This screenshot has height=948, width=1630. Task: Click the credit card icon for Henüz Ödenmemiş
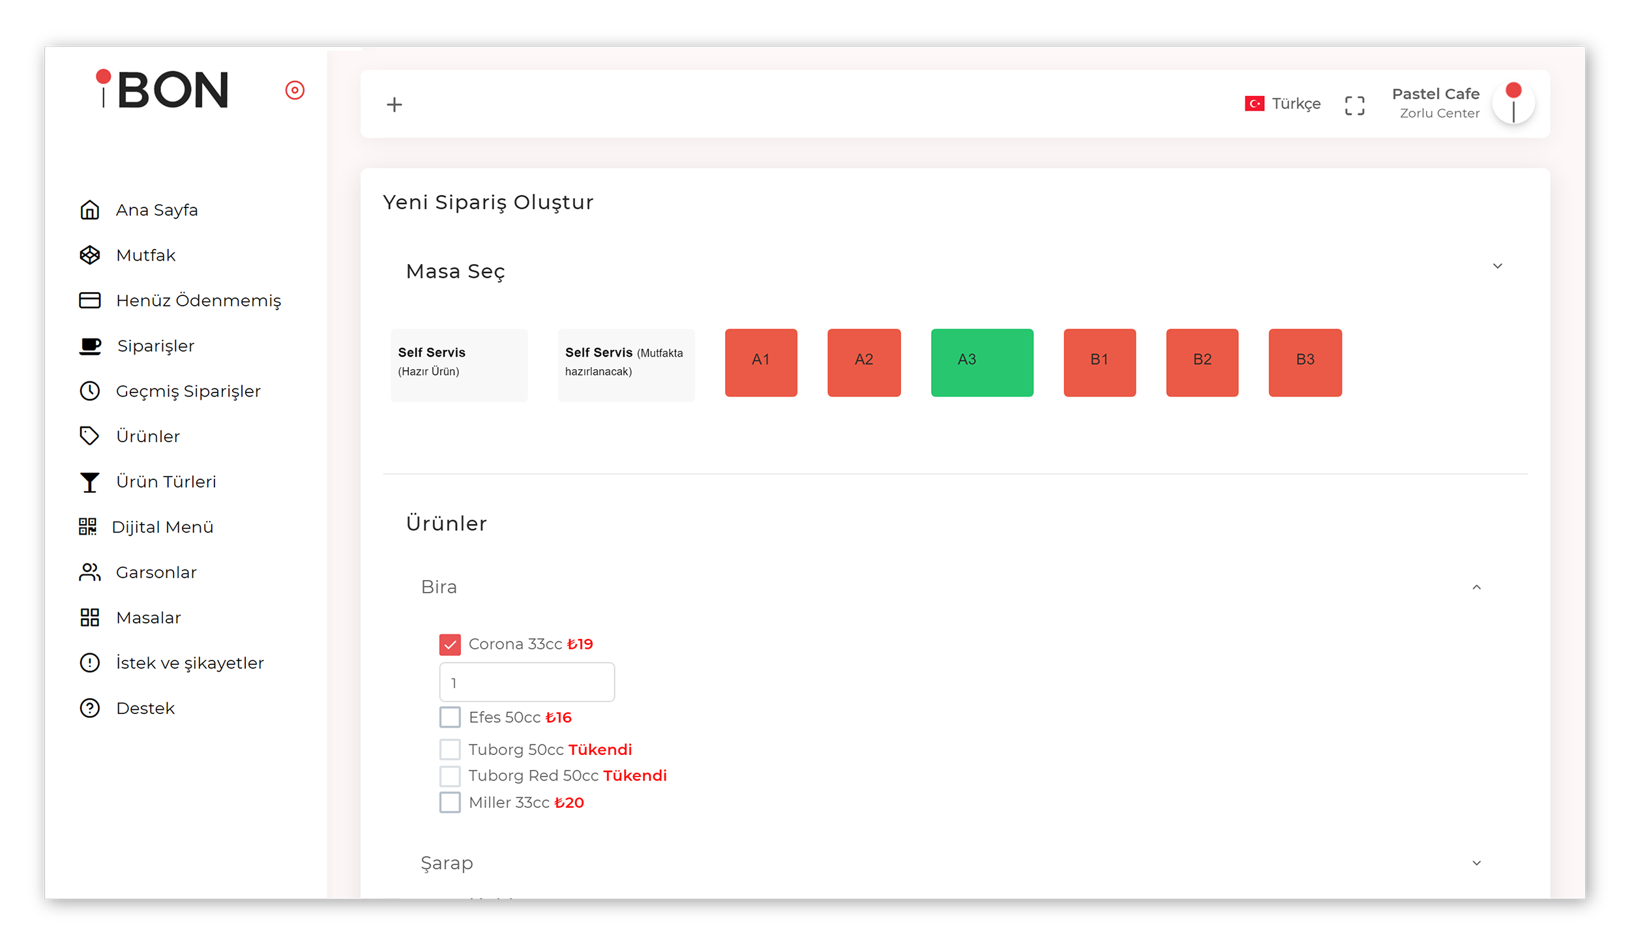(x=90, y=300)
